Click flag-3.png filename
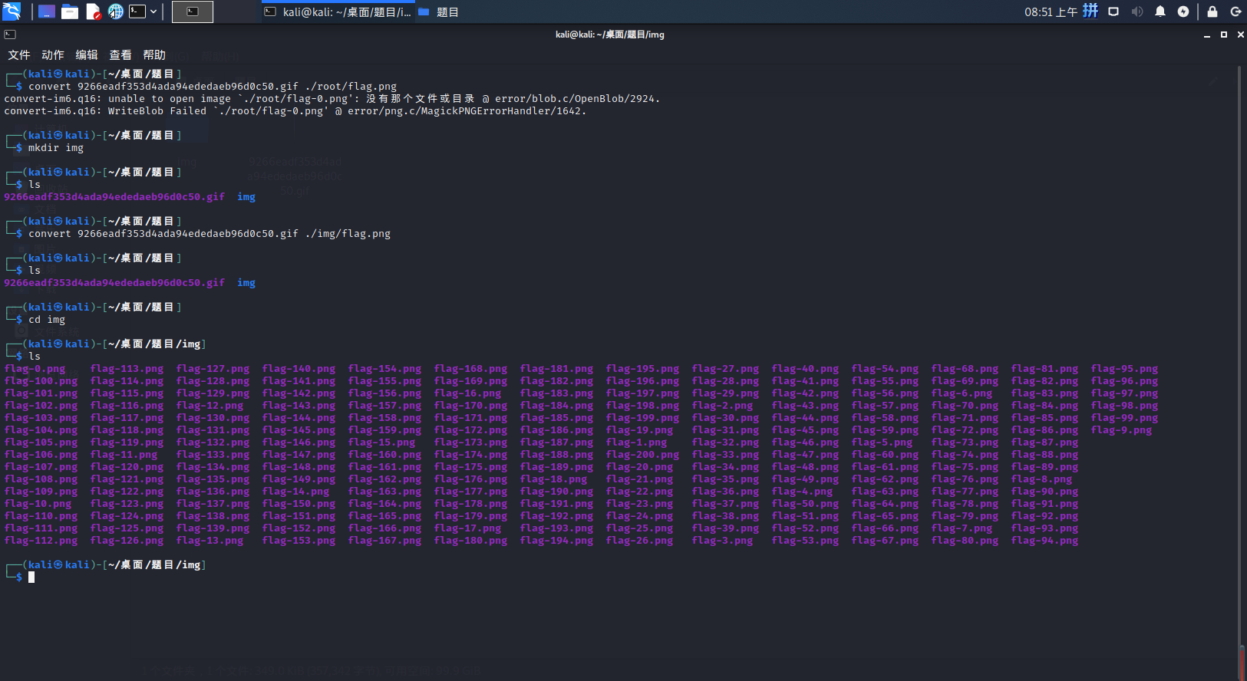Image resolution: width=1247 pixels, height=681 pixels. [x=722, y=541]
